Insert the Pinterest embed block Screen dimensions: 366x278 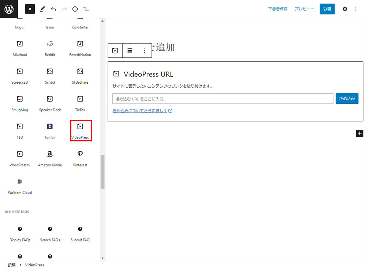click(80, 159)
